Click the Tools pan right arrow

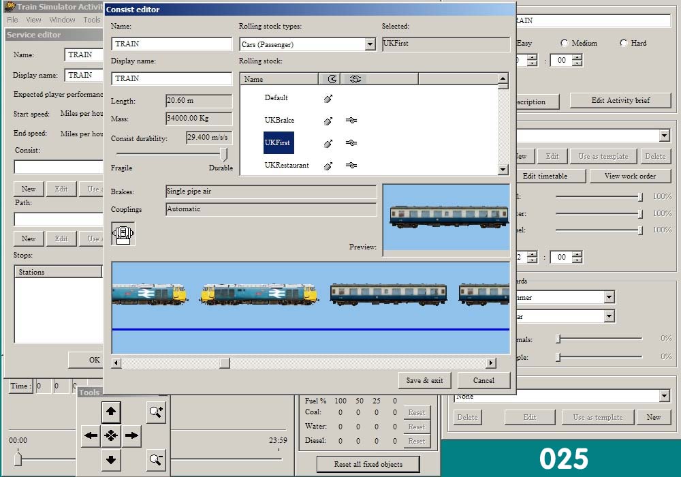[131, 435]
